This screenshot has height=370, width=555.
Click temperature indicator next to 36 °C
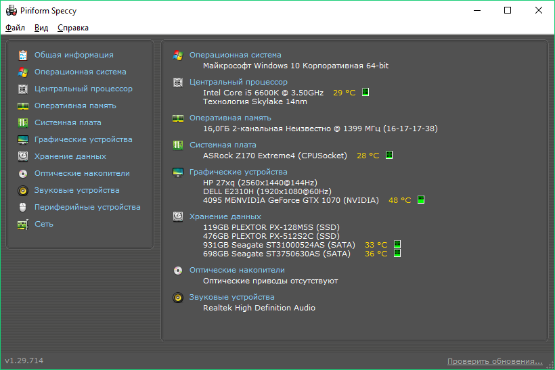pyautogui.click(x=397, y=253)
